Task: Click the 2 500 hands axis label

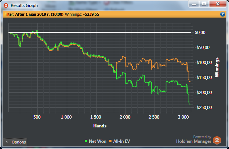Action: click(x=154, y=117)
